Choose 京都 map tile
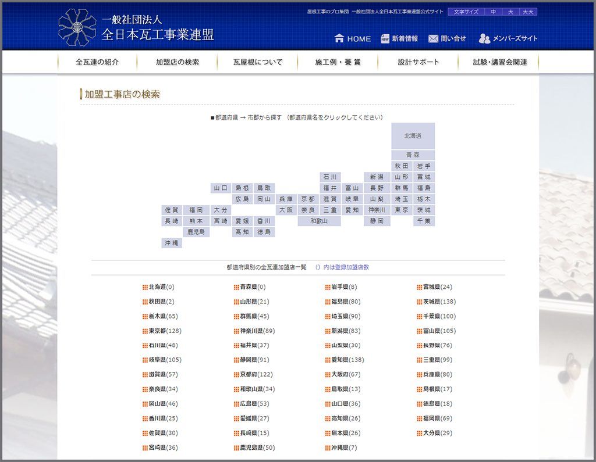596x462 pixels. click(x=308, y=199)
